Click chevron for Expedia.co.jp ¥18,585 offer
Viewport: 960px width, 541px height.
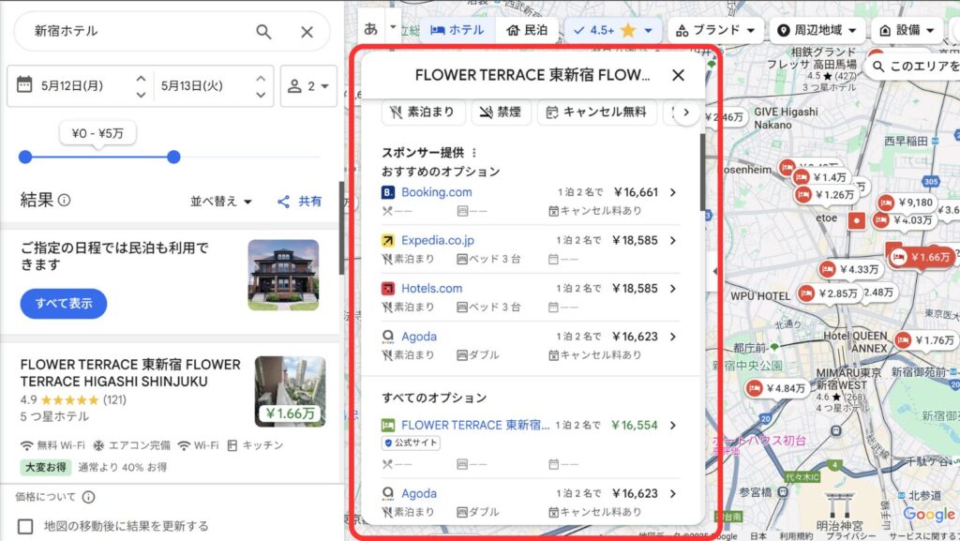673,241
